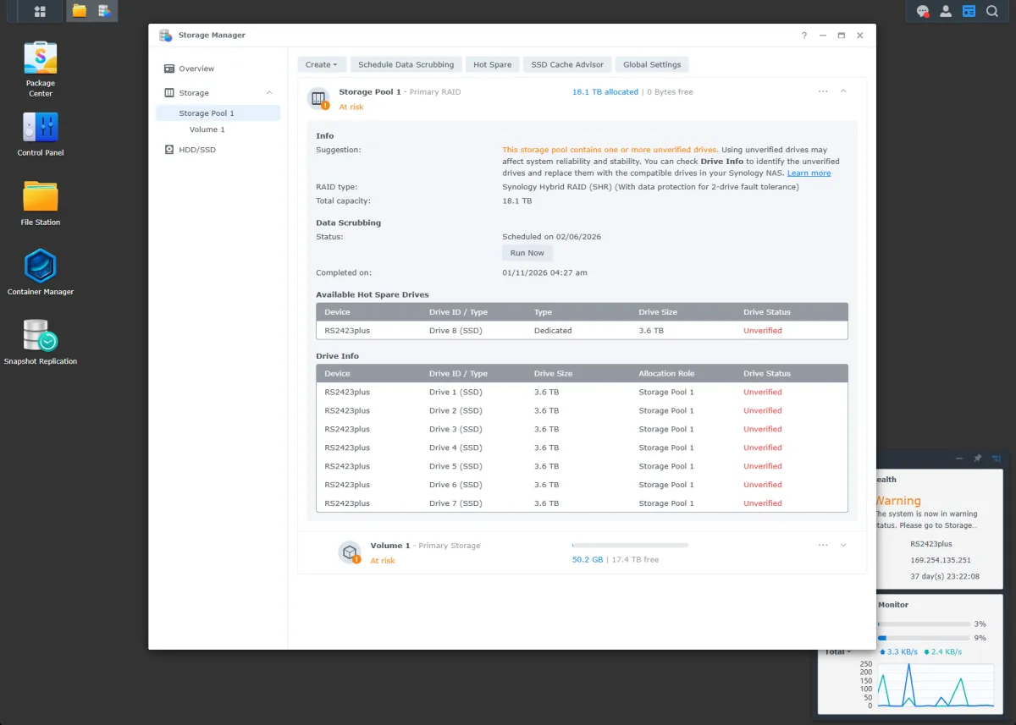Launch Control Panel from desktop
Viewport: 1016px width, 725px height.
coord(41,135)
